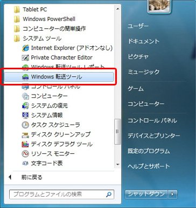196x208 pixels.
Task: Open shutdown options arrow menu
Action: (x=172, y=194)
